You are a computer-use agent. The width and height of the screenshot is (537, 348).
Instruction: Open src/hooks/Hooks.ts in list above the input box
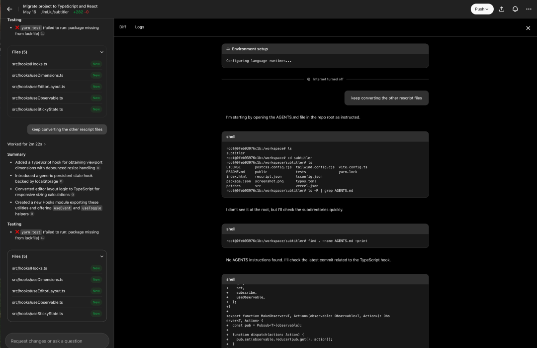(x=57, y=268)
